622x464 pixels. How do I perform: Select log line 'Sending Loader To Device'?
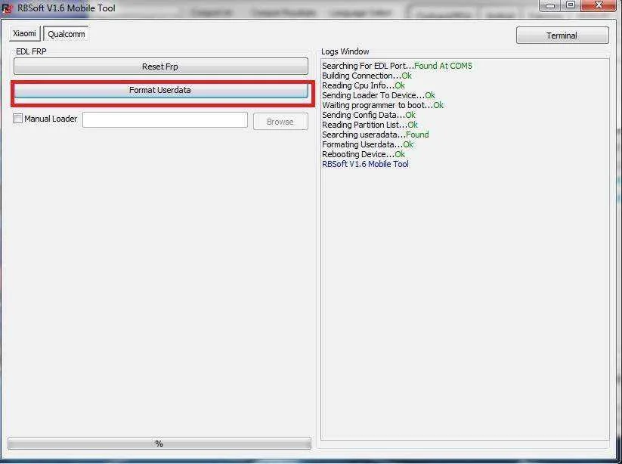379,95
